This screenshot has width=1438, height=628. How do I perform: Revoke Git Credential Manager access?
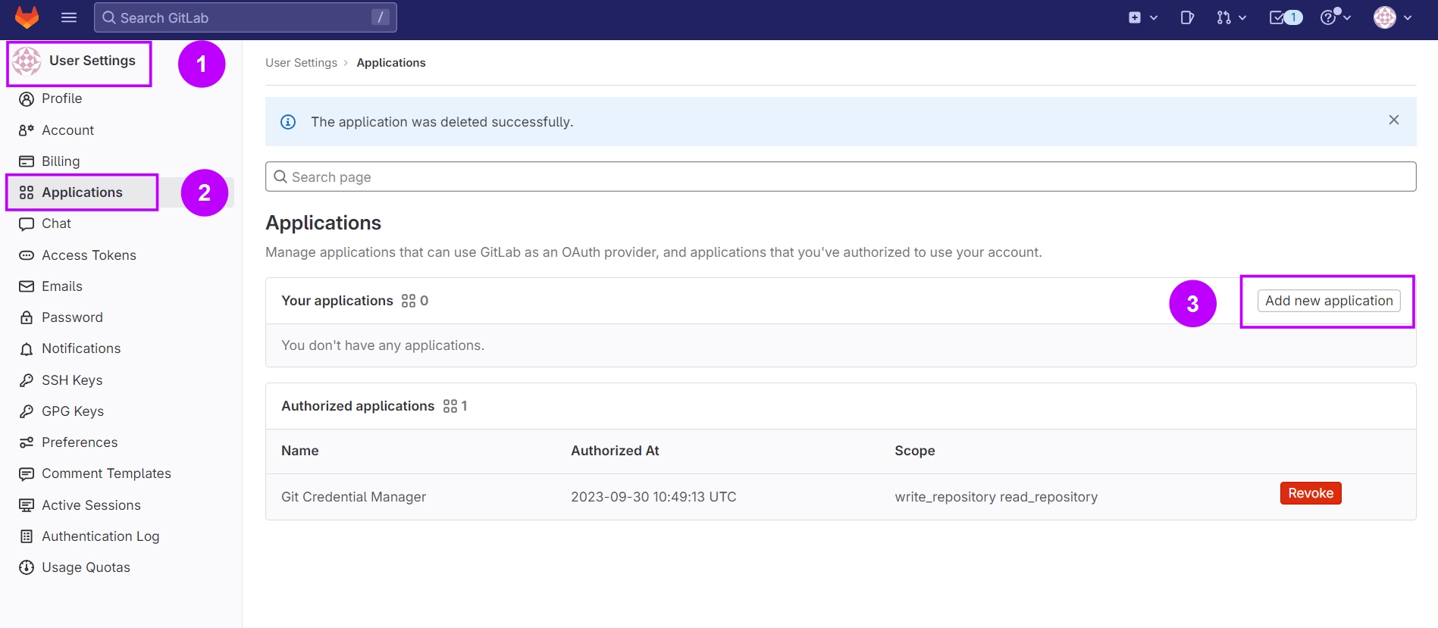click(x=1310, y=493)
